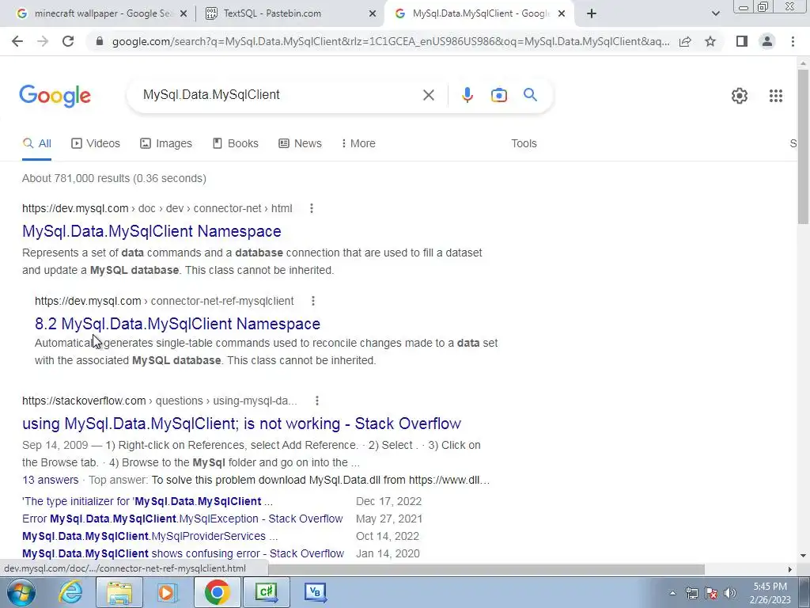Open Windows Explorer folder in taskbar
The image size is (810, 608).
(x=119, y=592)
